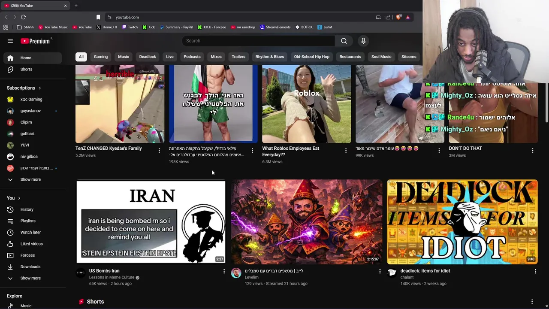Click the cast/picture icon in address bar
The image size is (549, 309).
378,17
